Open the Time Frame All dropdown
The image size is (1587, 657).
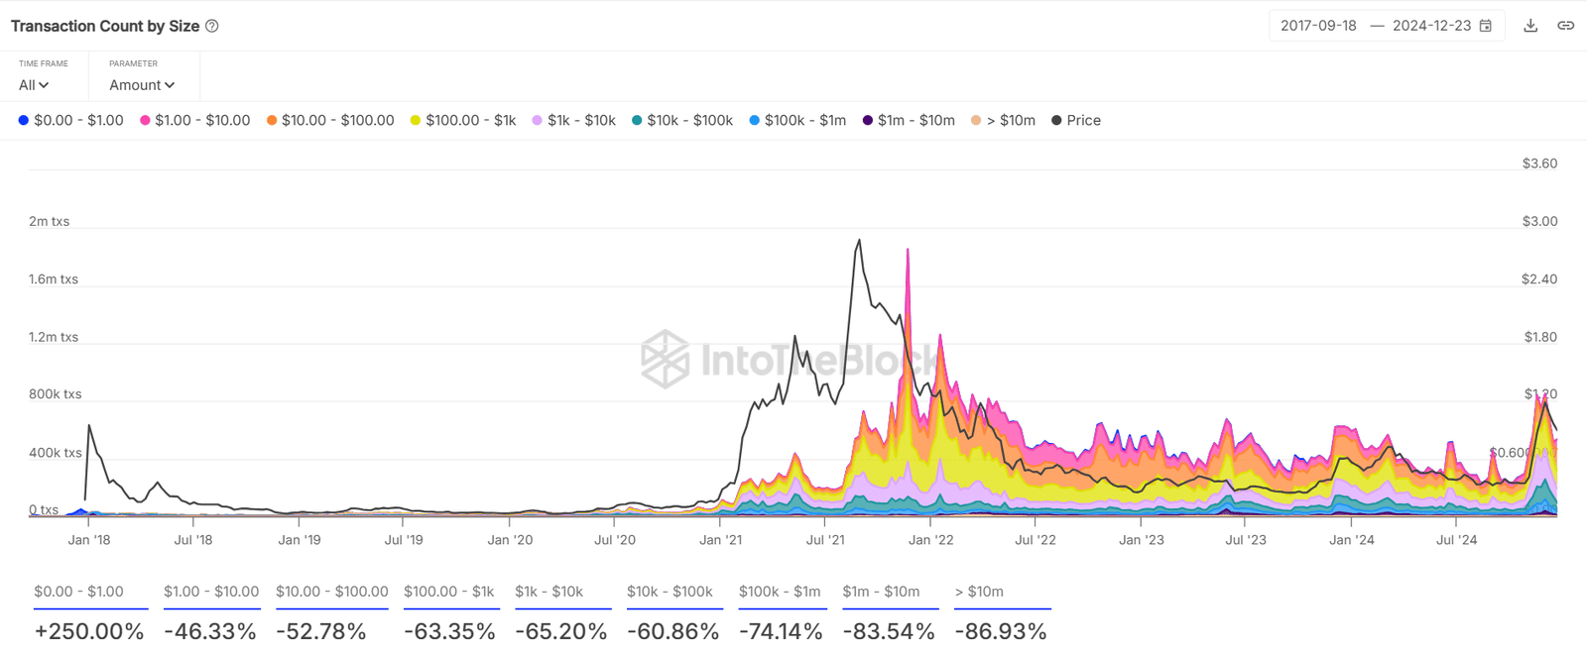tap(34, 85)
